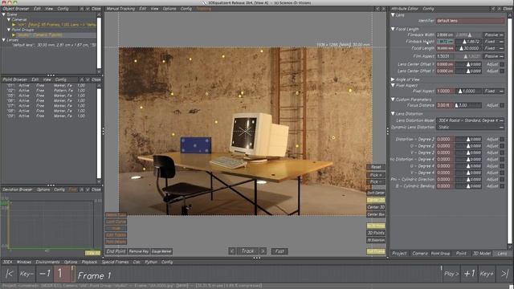Click the Center 3D button
Viewport: 514px width, 289px height.
[376, 207]
